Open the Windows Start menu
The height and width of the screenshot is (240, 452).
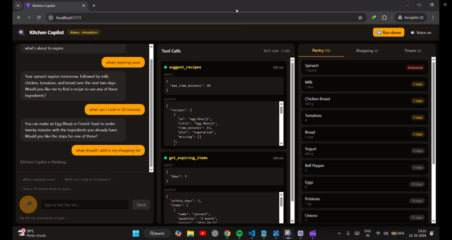[136, 233]
